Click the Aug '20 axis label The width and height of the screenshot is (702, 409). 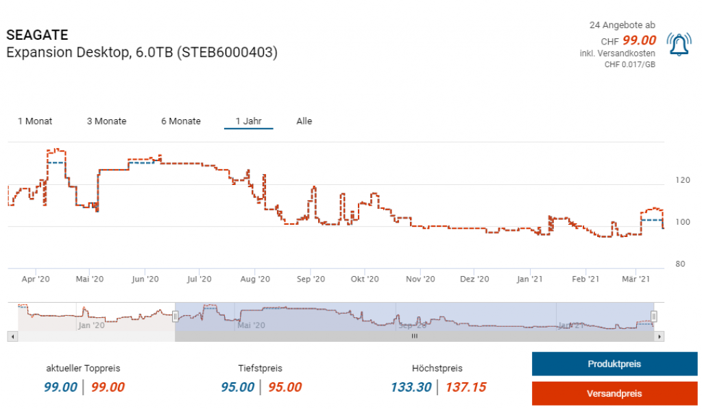(255, 280)
